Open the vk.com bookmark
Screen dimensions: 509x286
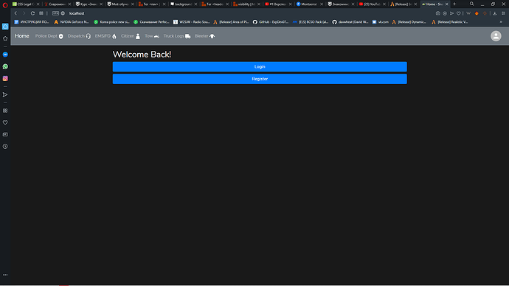pos(381,22)
